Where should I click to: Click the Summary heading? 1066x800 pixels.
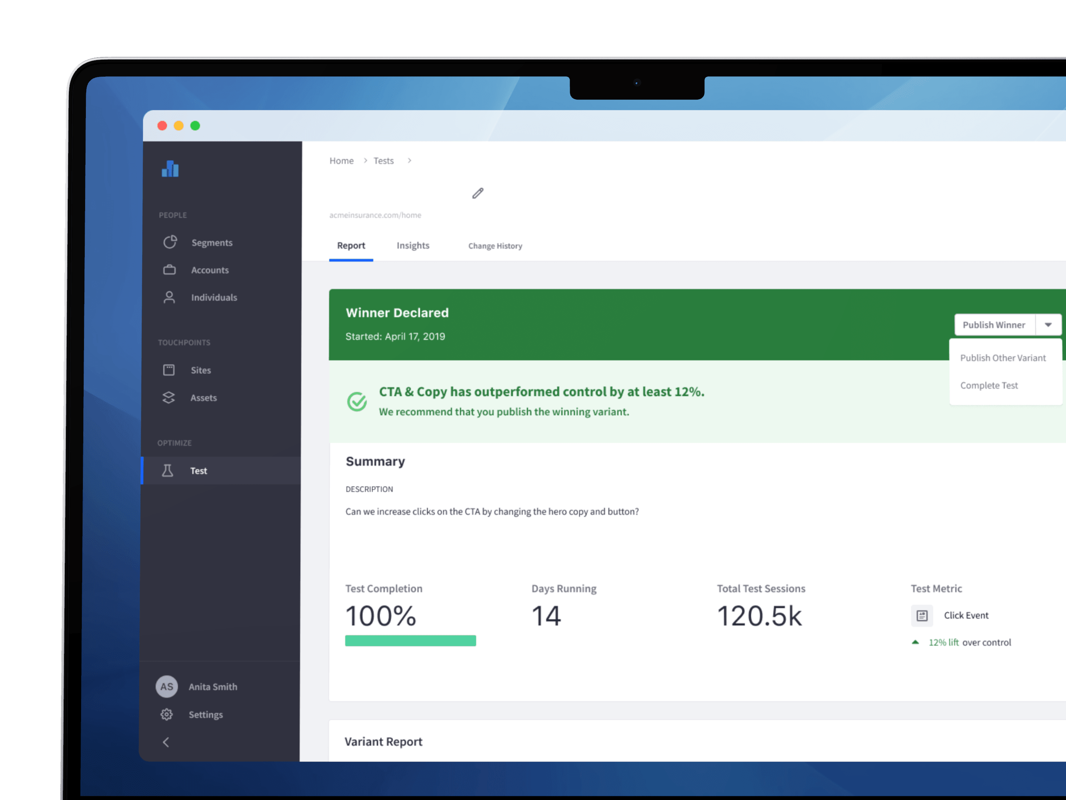click(x=375, y=461)
